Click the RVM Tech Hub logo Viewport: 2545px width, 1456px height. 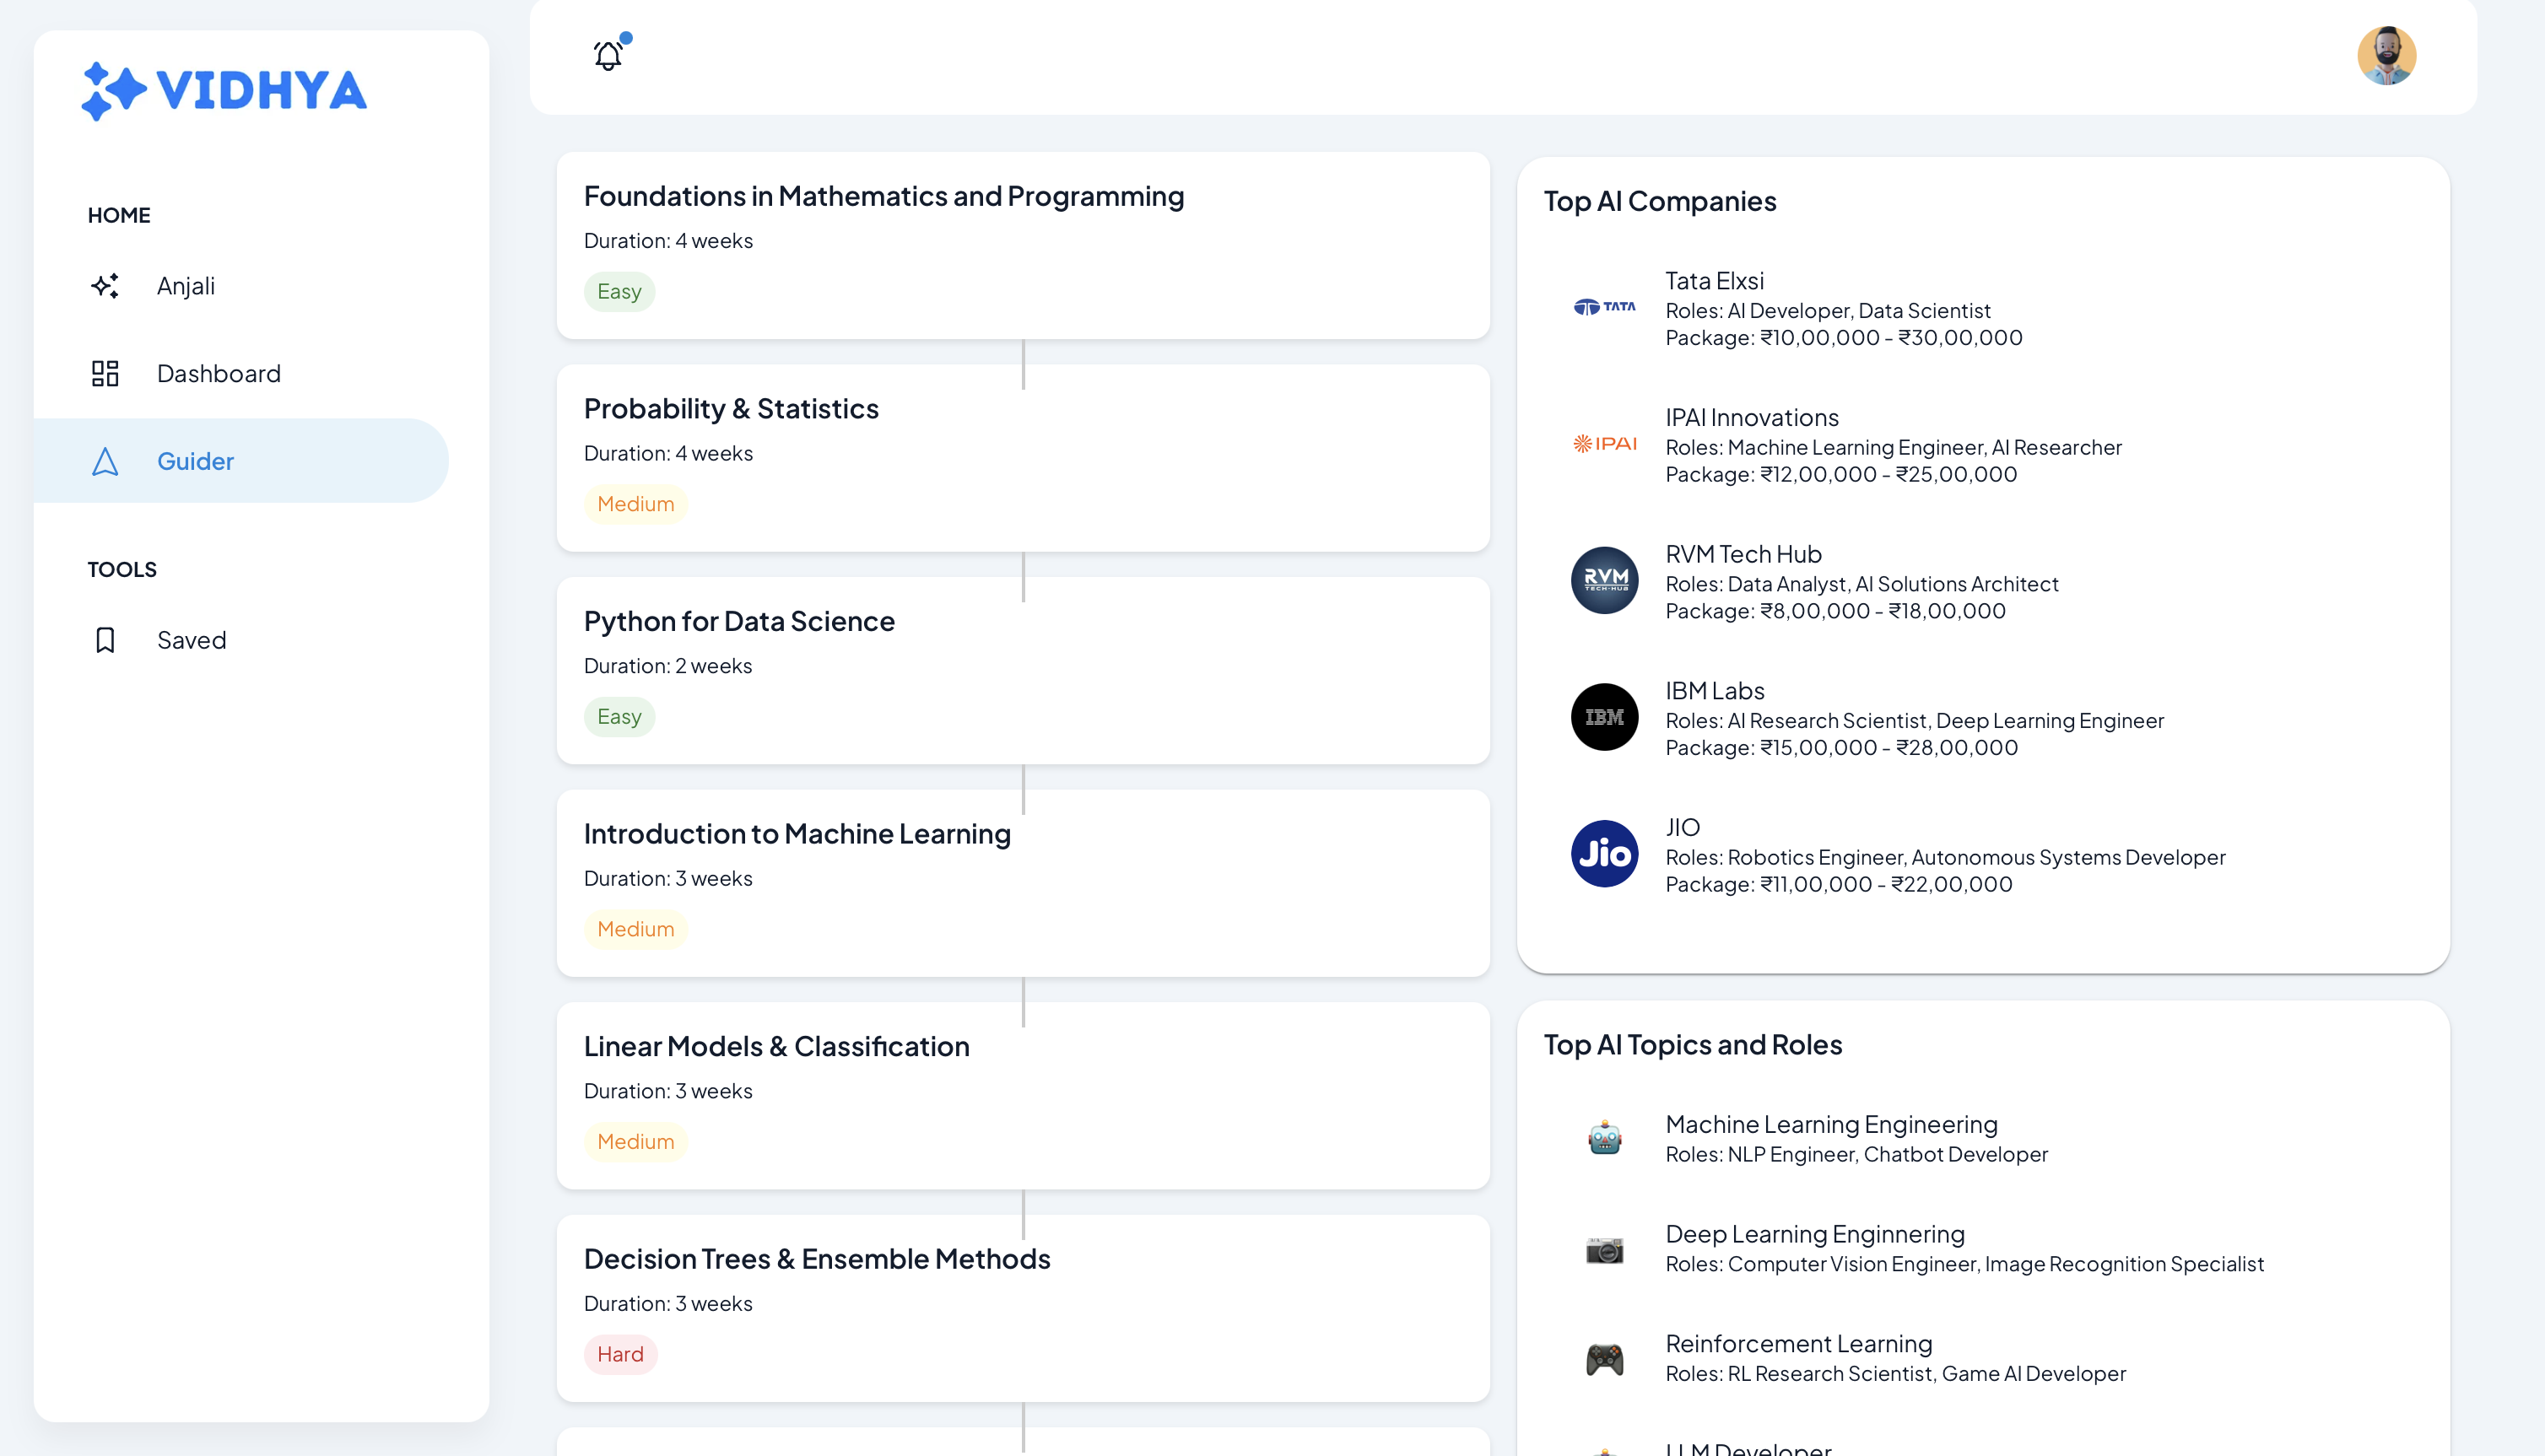(x=1604, y=581)
